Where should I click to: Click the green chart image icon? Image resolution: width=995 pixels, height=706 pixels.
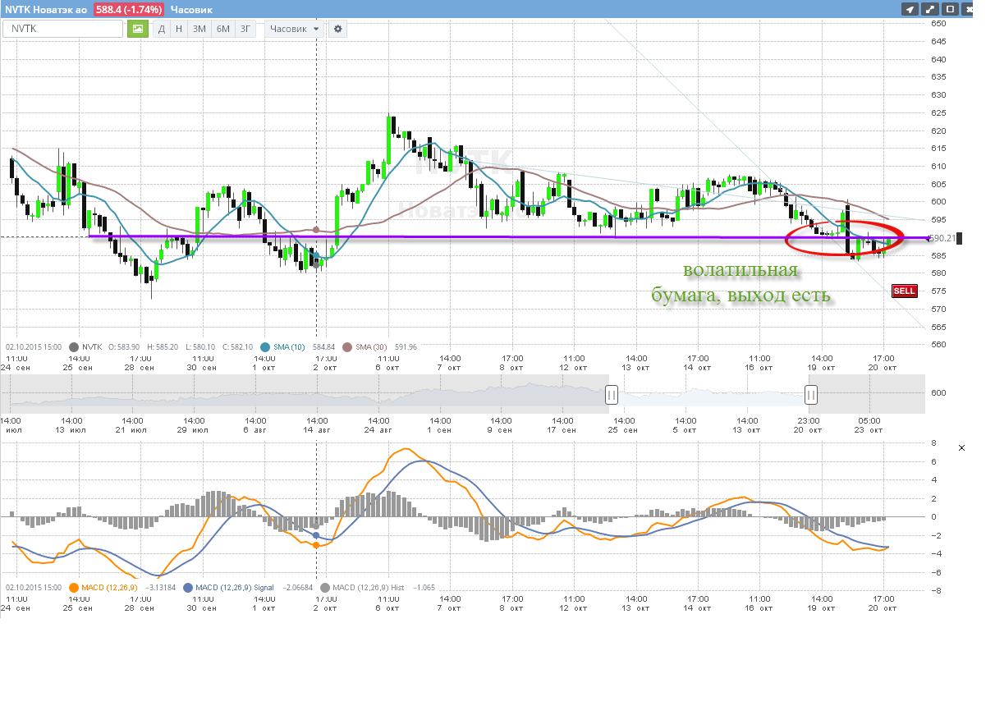coord(137,29)
